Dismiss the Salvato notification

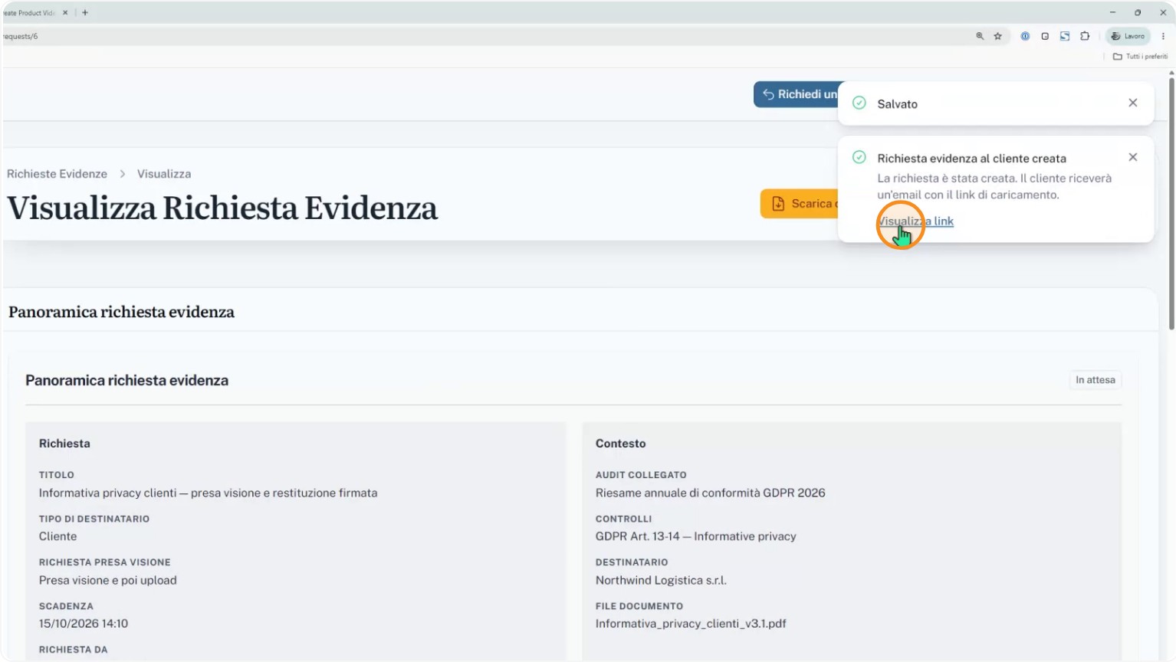(x=1133, y=103)
